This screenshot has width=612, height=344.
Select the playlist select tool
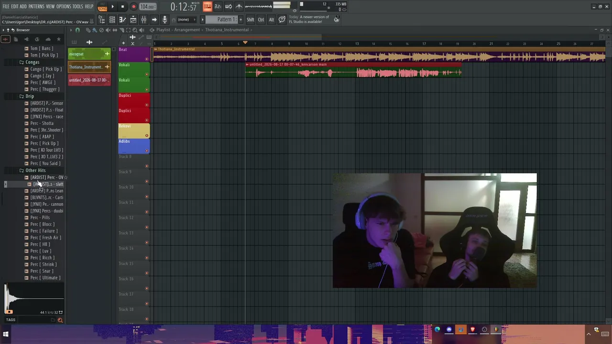pyautogui.click(x=128, y=30)
